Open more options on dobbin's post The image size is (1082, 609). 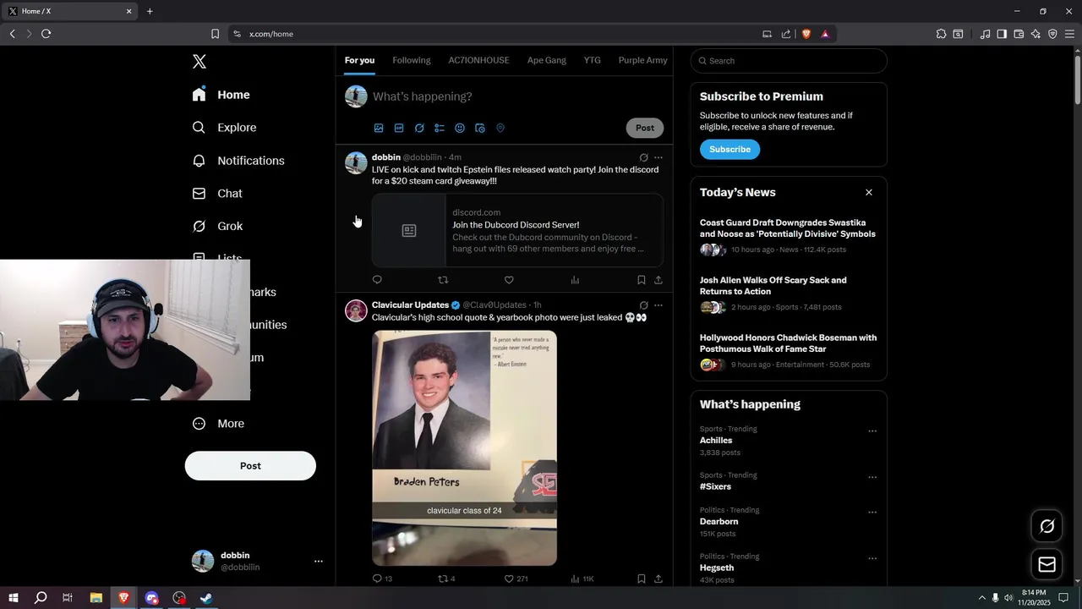point(658,157)
